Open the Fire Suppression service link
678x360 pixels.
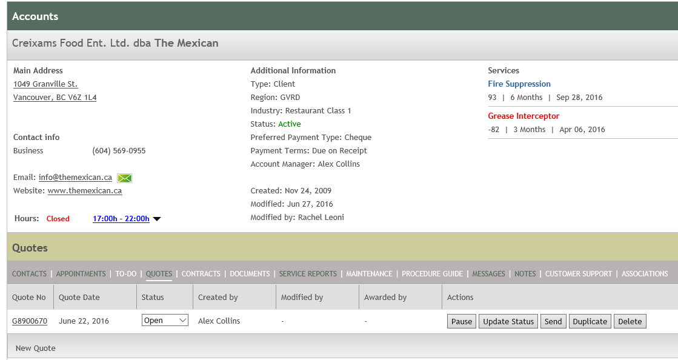[x=519, y=84]
